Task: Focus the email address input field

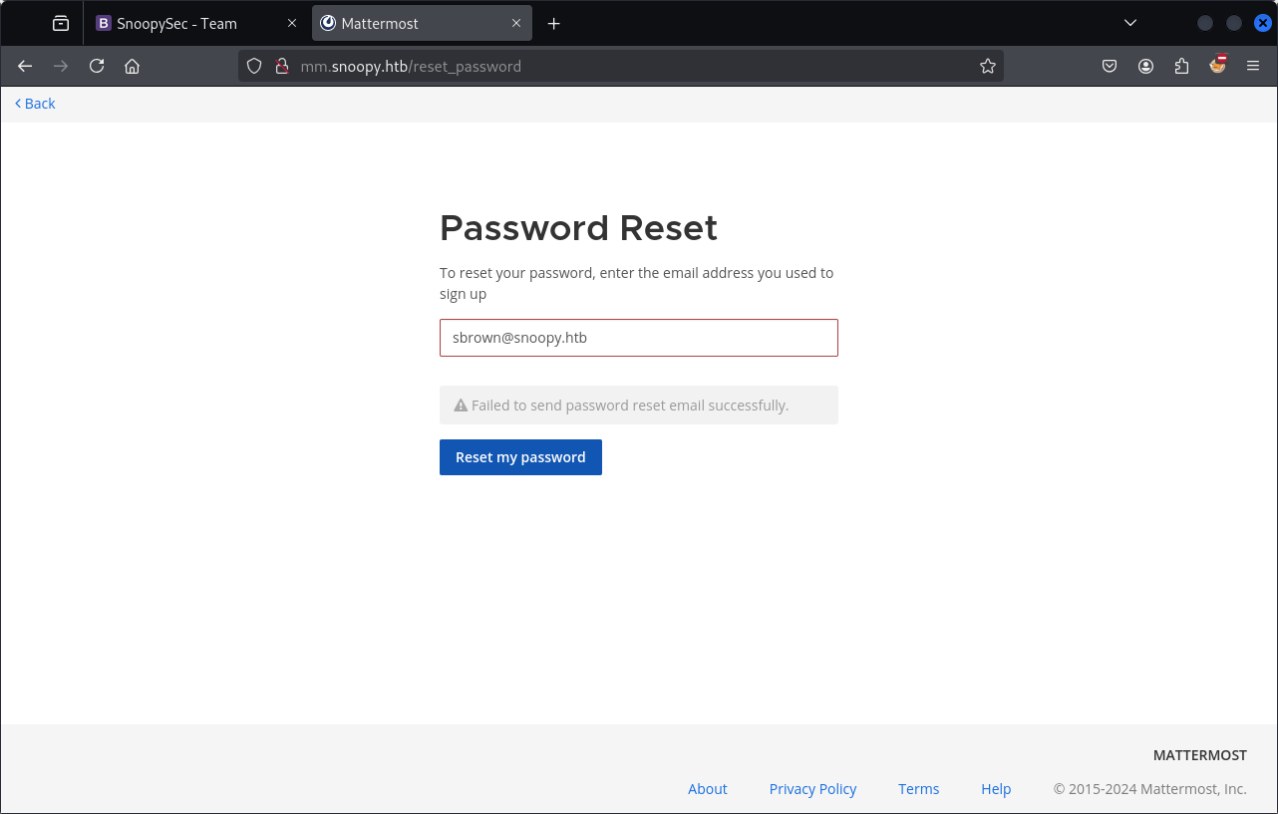Action: (638, 338)
